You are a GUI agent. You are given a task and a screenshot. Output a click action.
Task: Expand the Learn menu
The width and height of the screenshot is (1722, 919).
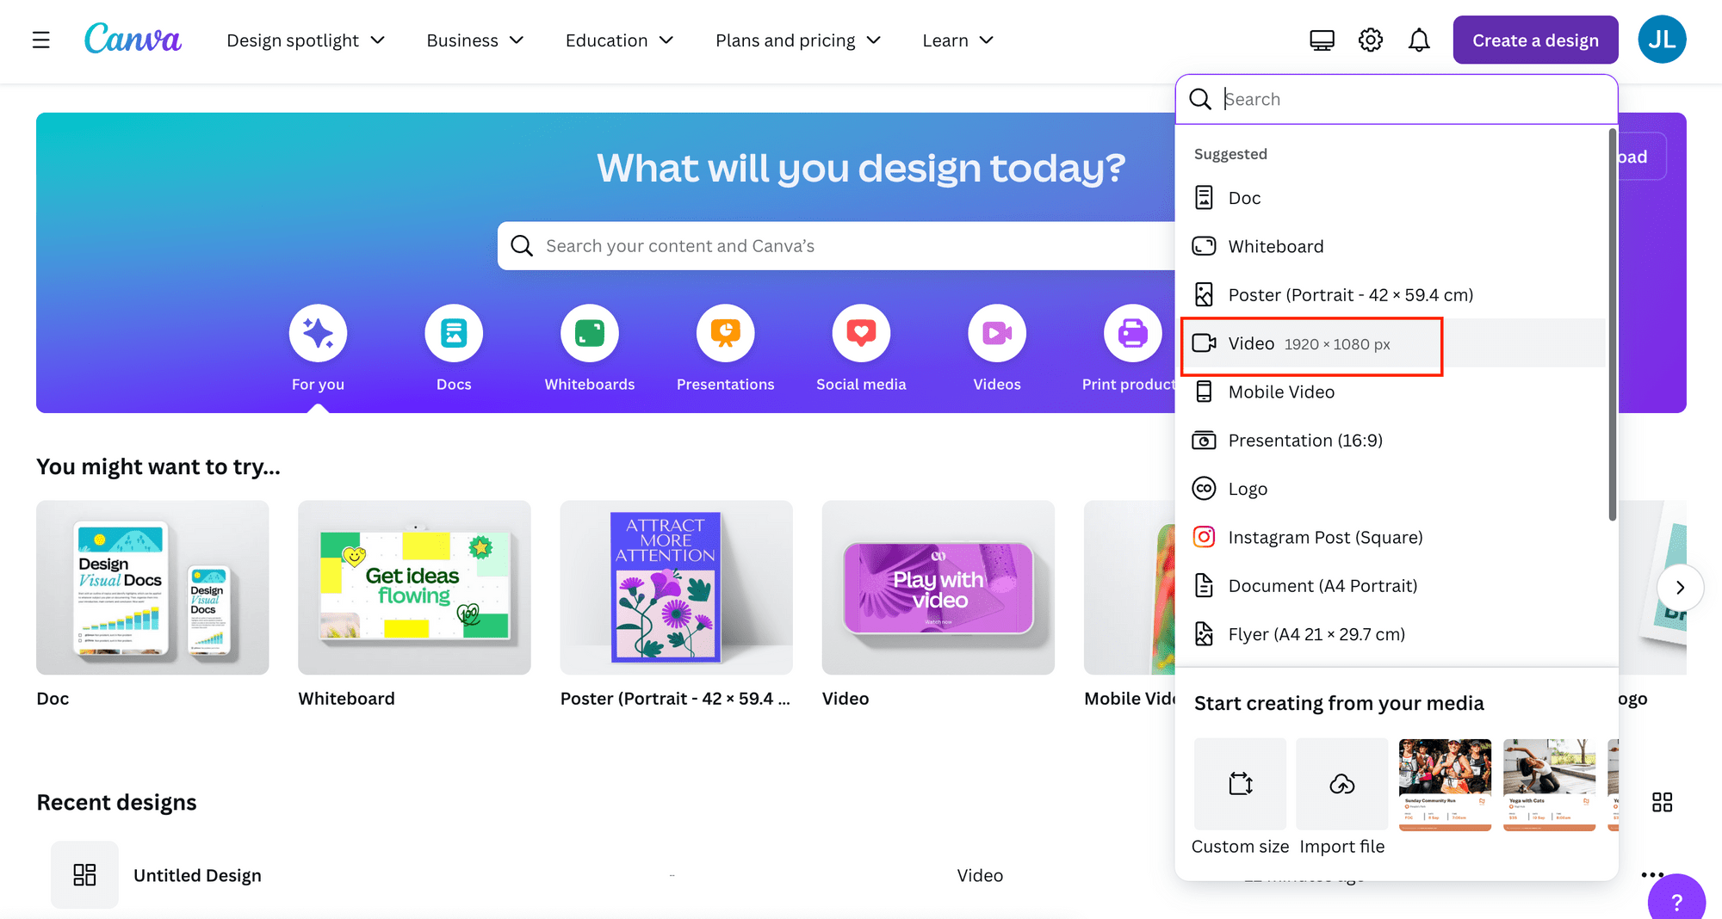[x=957, y=40]
